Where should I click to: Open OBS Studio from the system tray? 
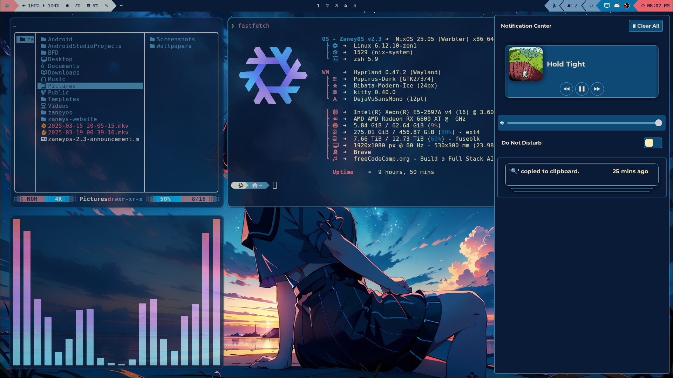click(x=627, y=6)
